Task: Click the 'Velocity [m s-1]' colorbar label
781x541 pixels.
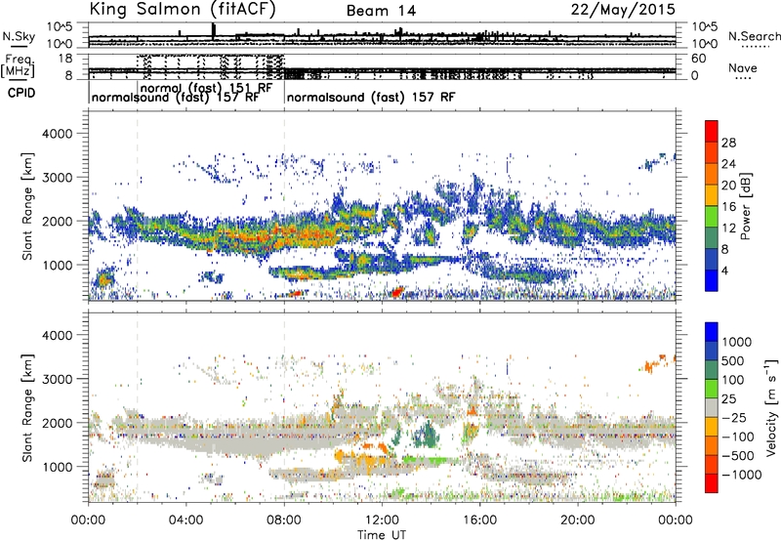Action: pyautogui.click(x=771, y=407)
